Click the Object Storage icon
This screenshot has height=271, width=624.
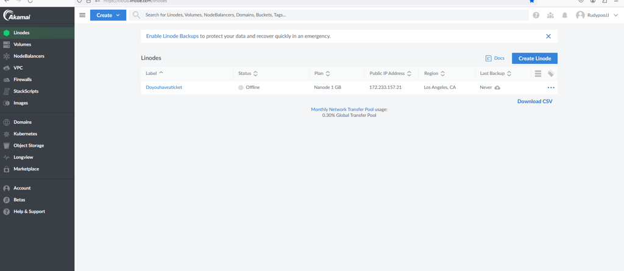pyautogui.click(x=6, y=146)
